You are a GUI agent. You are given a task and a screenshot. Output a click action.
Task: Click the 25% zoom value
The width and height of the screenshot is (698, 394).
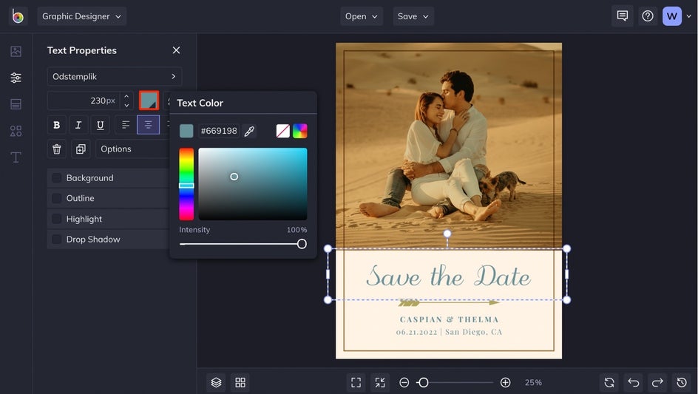(533, 382)
